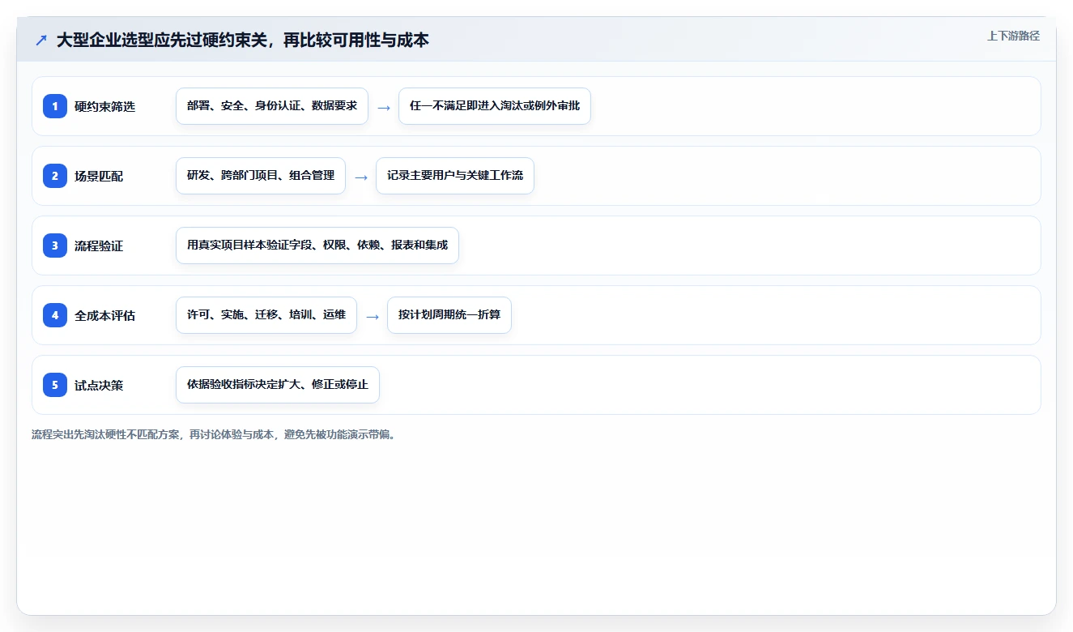Click the 试点决策 step label
1073x632 pixels.
click(x=99, y=385)
